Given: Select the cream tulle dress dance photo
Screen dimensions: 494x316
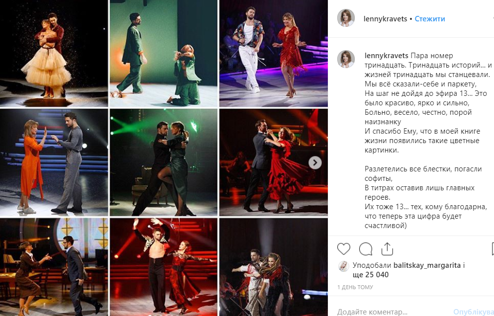Looking at the screenshot, I should (x=54, y=53).
